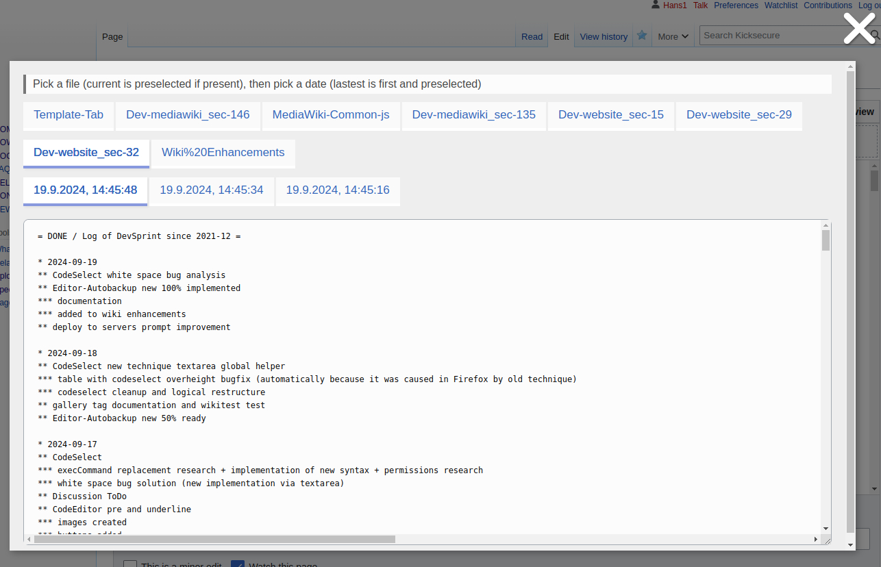Open the View history page link
This screenshot has height=567, width=881.
pyautogui.click(x=604, y=37)
